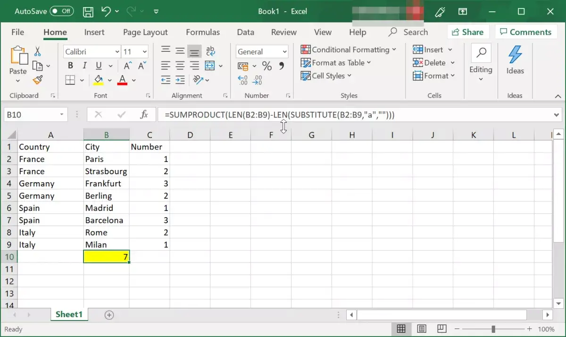
Task: Add a new sheet with plus icon
Action: coord(109,315)
